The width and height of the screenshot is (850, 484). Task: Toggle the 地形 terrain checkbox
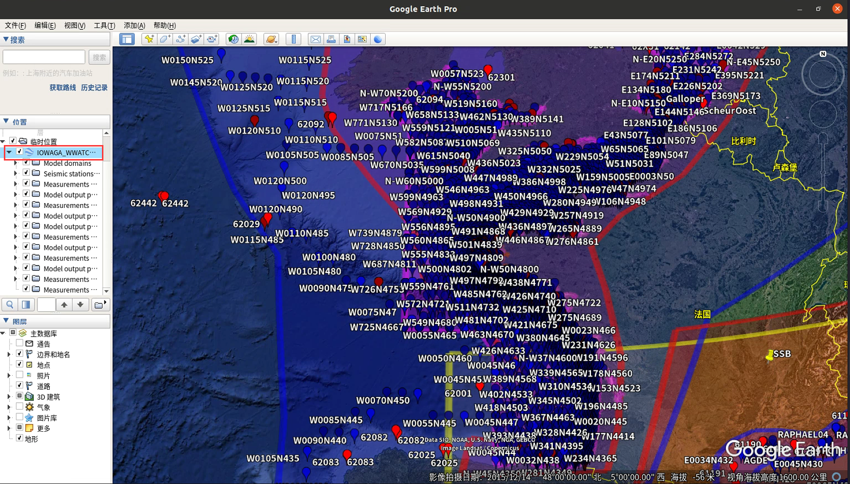tap(19, 438)
